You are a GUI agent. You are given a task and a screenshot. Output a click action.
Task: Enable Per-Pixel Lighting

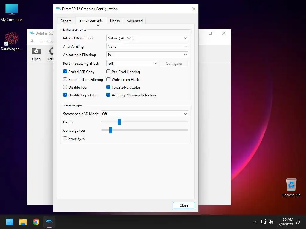tap(108, 72)
